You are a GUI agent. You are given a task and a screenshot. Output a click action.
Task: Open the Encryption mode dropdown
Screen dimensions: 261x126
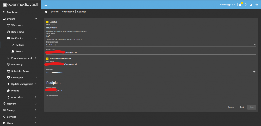[x=151, y=45]
